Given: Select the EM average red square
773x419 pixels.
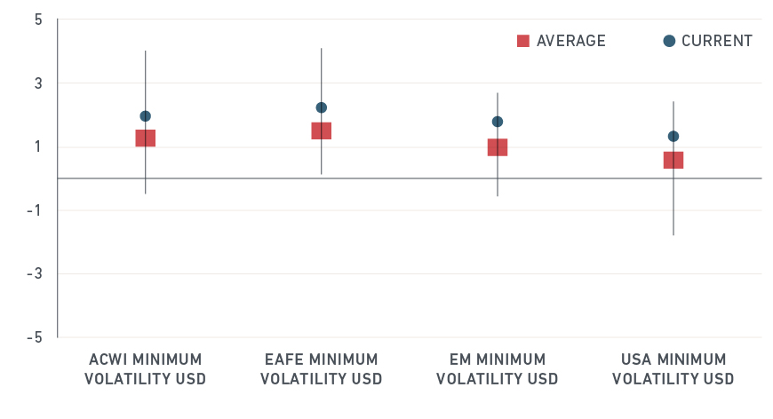Looking at the screenshot, I should click(498, 146).
